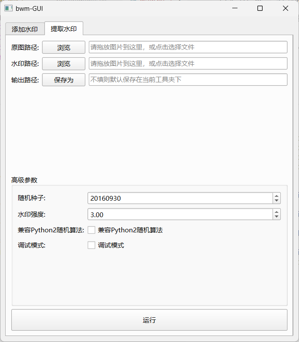This screenshot has width=299, height=342.
Task: Click the 运行 button
Action: click(149, 320)
